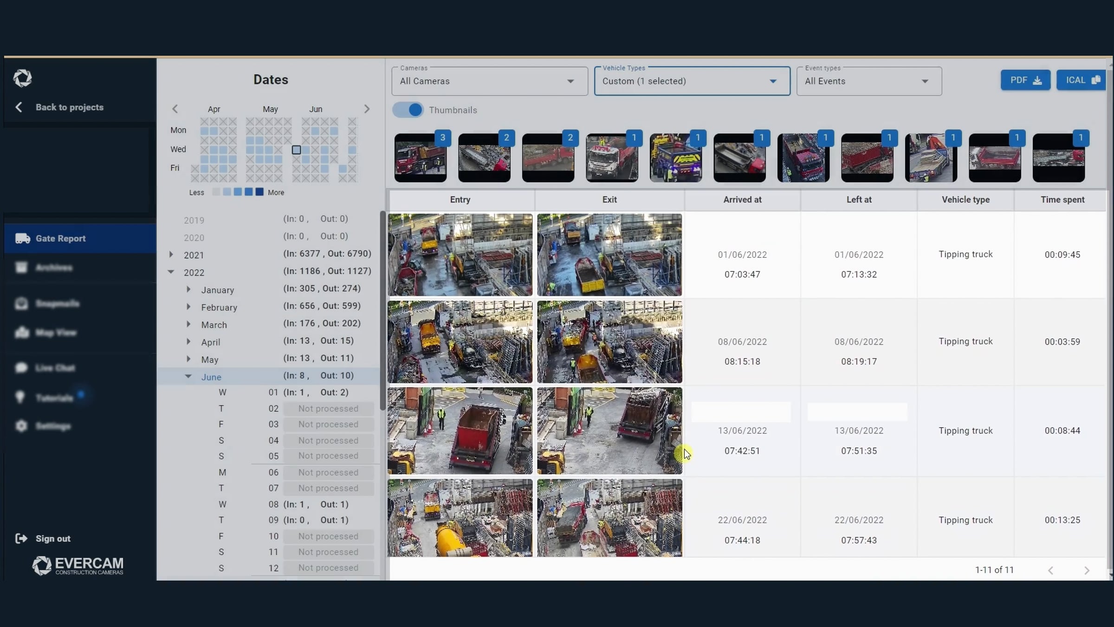Click the 2020 year row
Screen dimensions: 1114x627
(269, 237)
